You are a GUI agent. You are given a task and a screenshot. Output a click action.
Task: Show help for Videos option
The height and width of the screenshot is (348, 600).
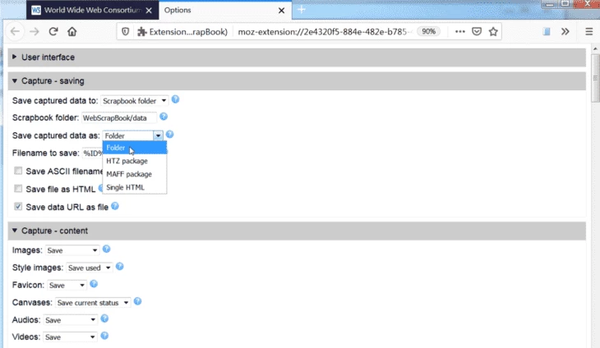tap(104, 336)
